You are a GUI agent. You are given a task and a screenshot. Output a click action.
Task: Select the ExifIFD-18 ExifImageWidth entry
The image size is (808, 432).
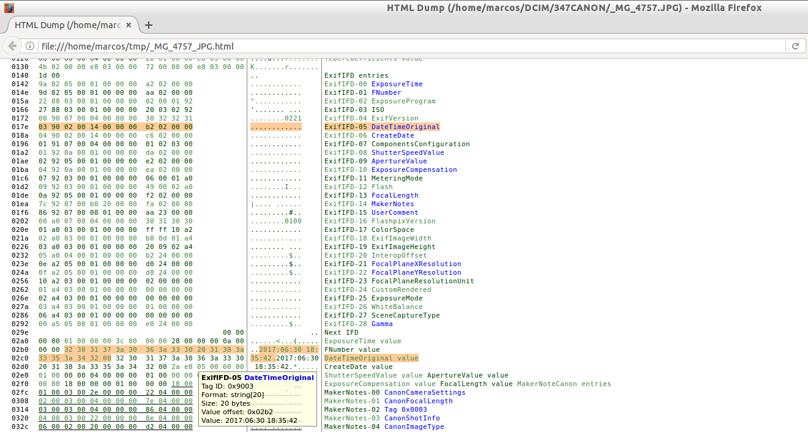[378, 239]
